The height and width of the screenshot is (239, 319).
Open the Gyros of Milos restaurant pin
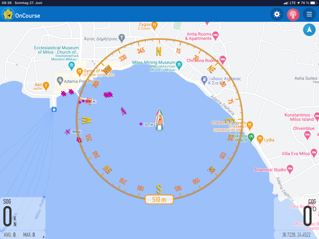point(79,71)
